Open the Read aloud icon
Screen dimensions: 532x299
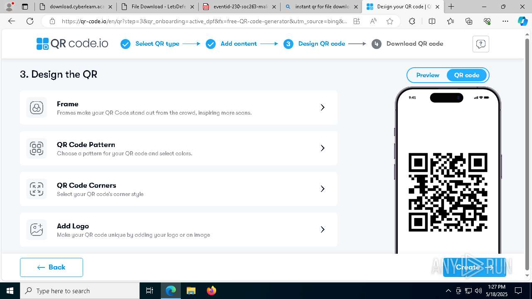(x=373, y=21)
